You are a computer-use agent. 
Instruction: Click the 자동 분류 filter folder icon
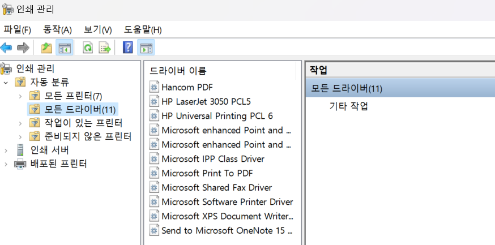[x=20, y=82]
